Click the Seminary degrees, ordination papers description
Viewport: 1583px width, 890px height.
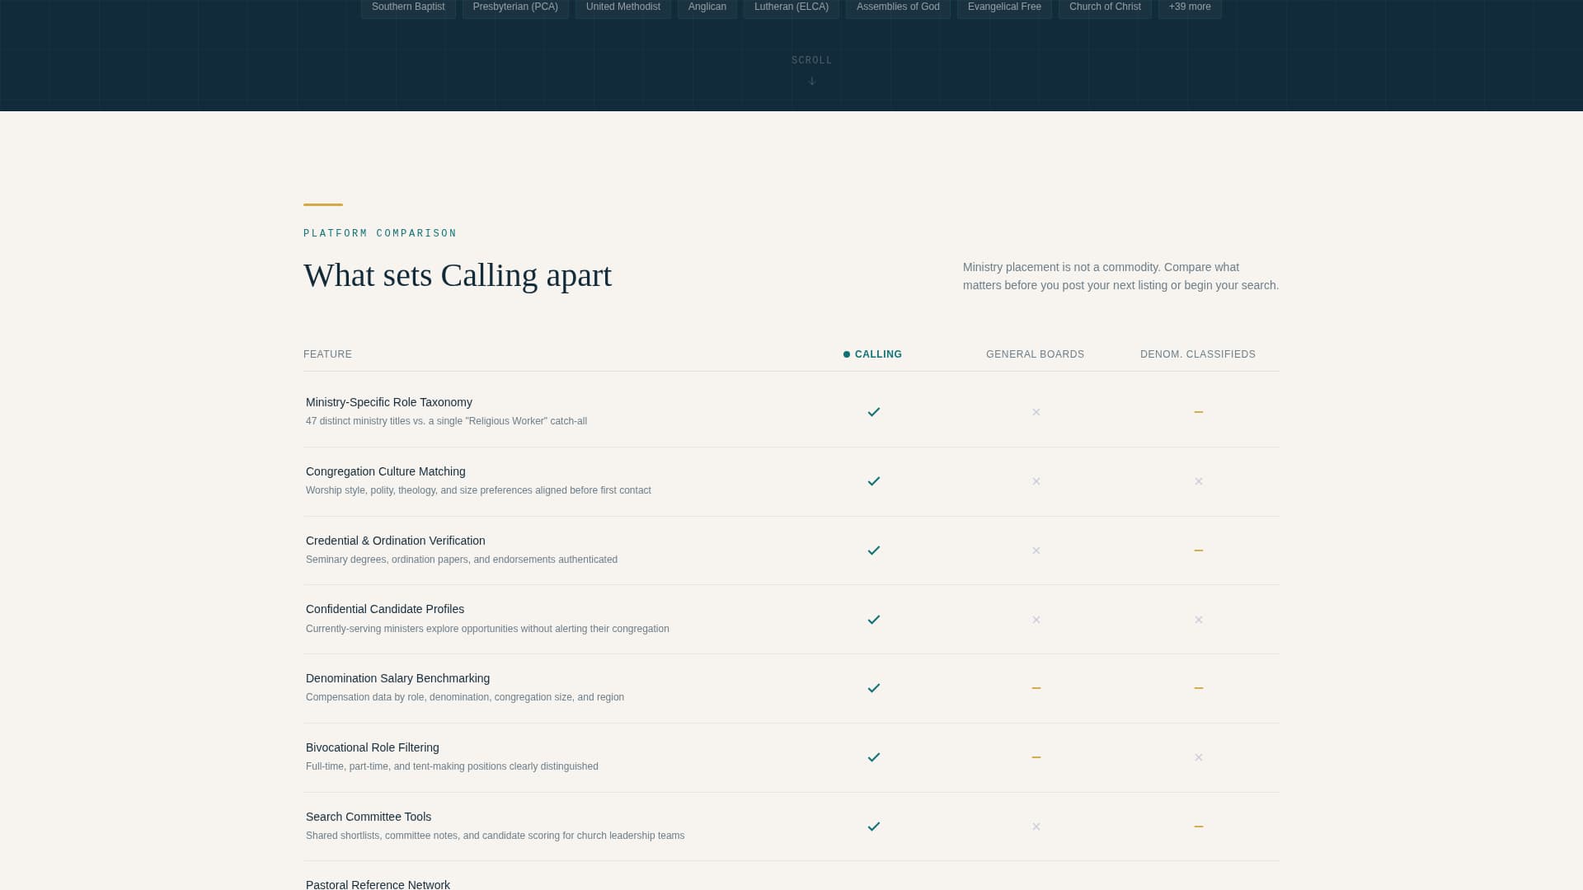click(462, 560)
